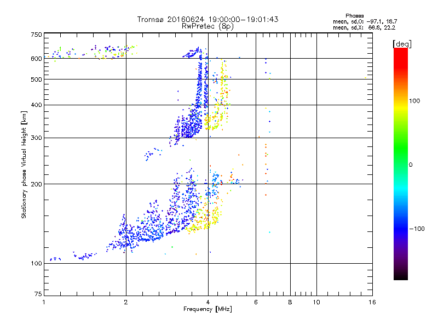Click the 'mean, sd,X: 88.8, 22.2' line

[x=364, y=27]
